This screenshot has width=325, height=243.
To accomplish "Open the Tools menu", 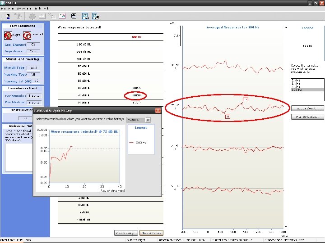I will pos(38,9).
